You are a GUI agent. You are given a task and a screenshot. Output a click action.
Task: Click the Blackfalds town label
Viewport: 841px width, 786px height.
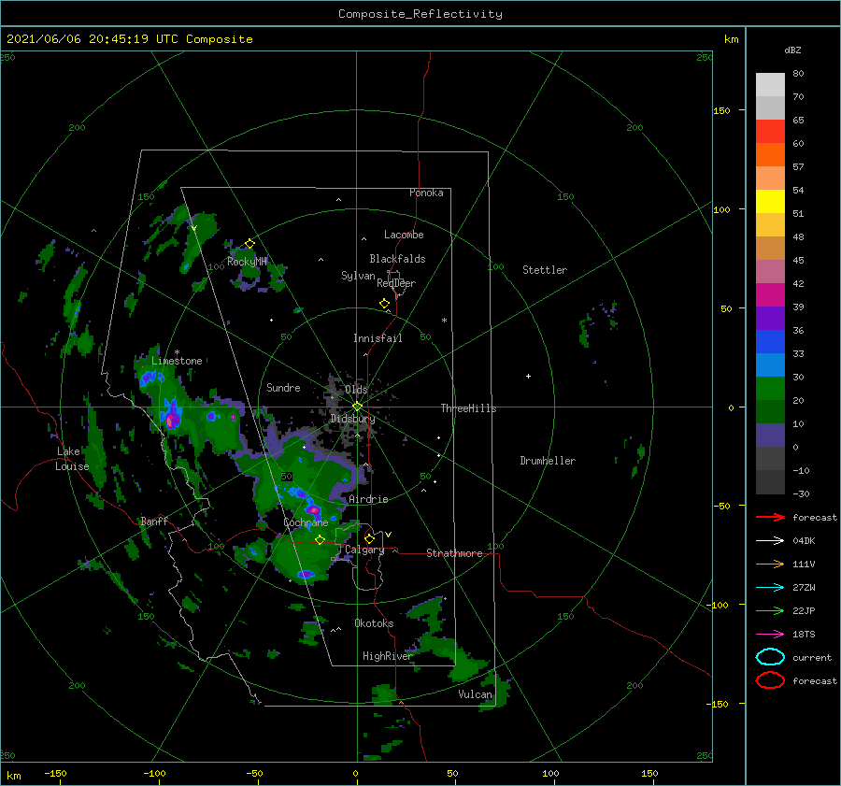[x=397, y=259]
